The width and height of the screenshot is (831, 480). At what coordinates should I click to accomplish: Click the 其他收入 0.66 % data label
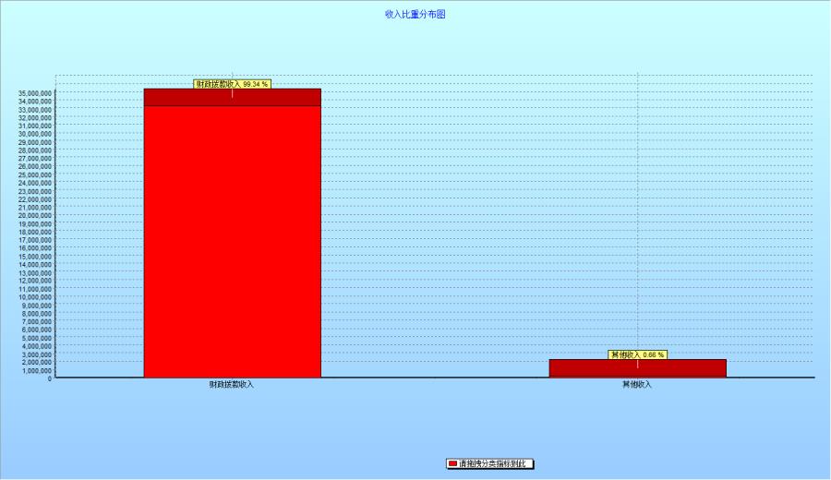[x=637, y=354]
